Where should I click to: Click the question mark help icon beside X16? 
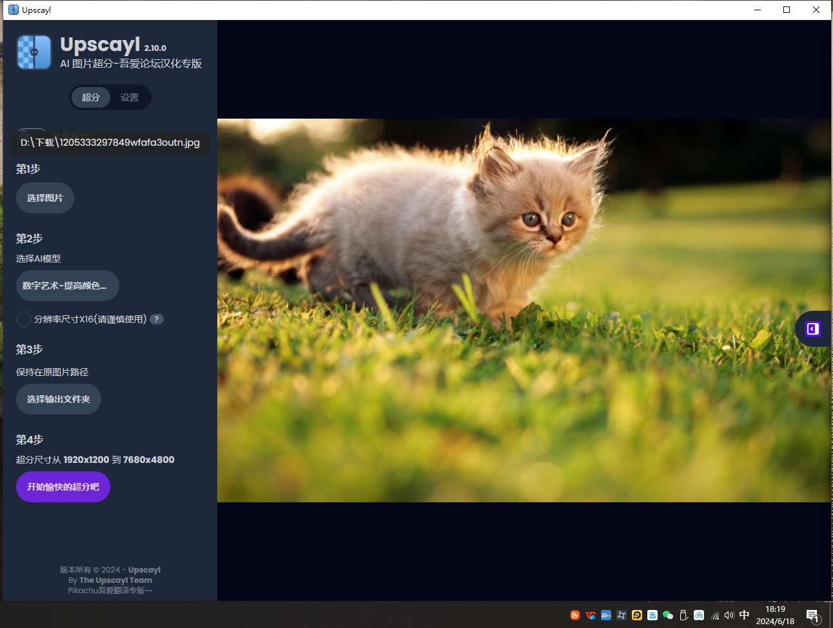[x=157, y=319]
